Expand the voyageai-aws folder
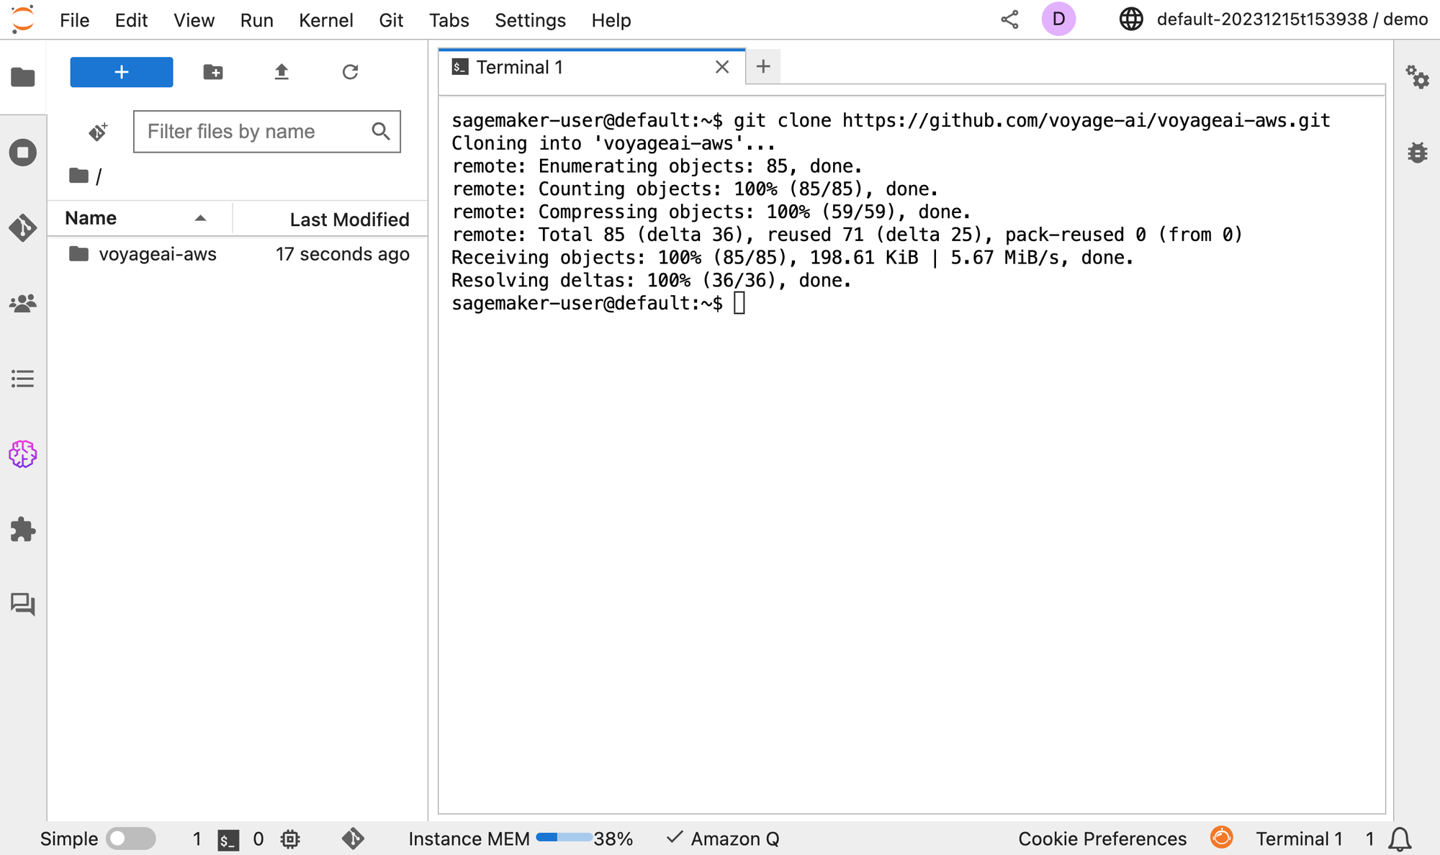 point(158,255)
